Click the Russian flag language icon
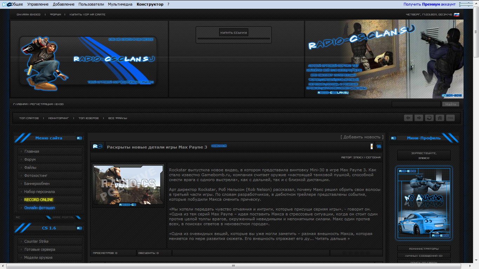Screen dimensions: 479x269 coord(456,15)
